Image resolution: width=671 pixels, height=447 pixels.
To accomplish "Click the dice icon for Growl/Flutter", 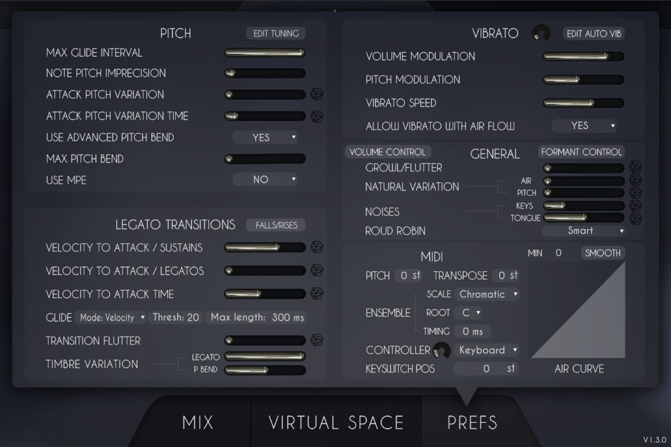I will (635, 167).
